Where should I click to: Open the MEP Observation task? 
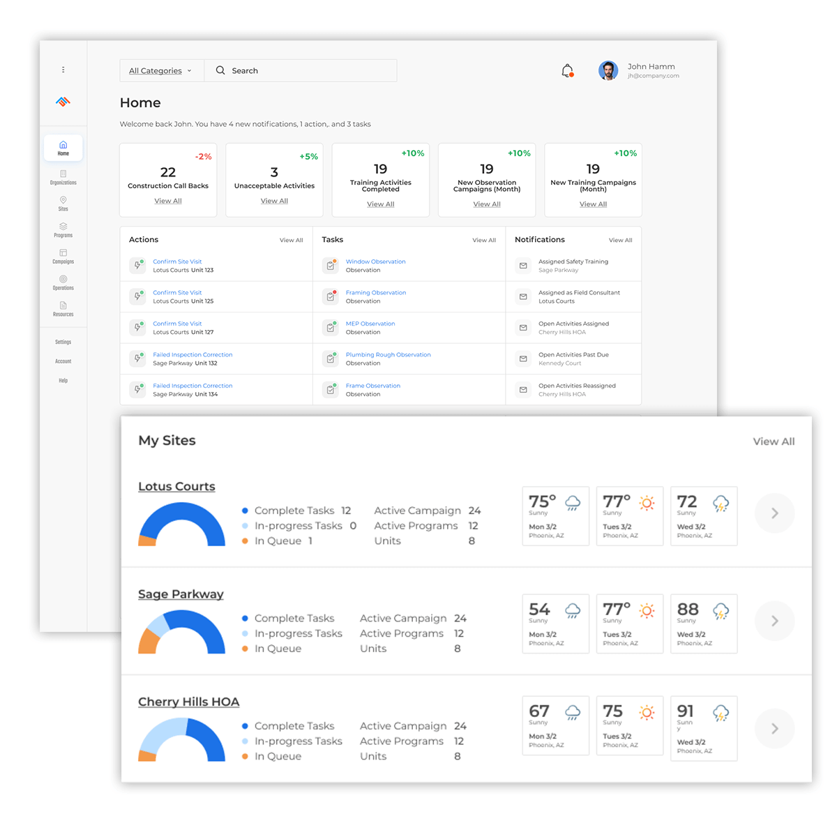coord(370,324)
